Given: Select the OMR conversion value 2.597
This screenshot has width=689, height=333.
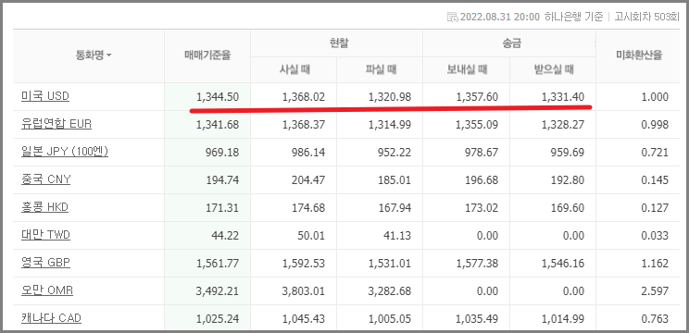Looking at the screenshot, I should pyautogui.click(x=655, y=291).
